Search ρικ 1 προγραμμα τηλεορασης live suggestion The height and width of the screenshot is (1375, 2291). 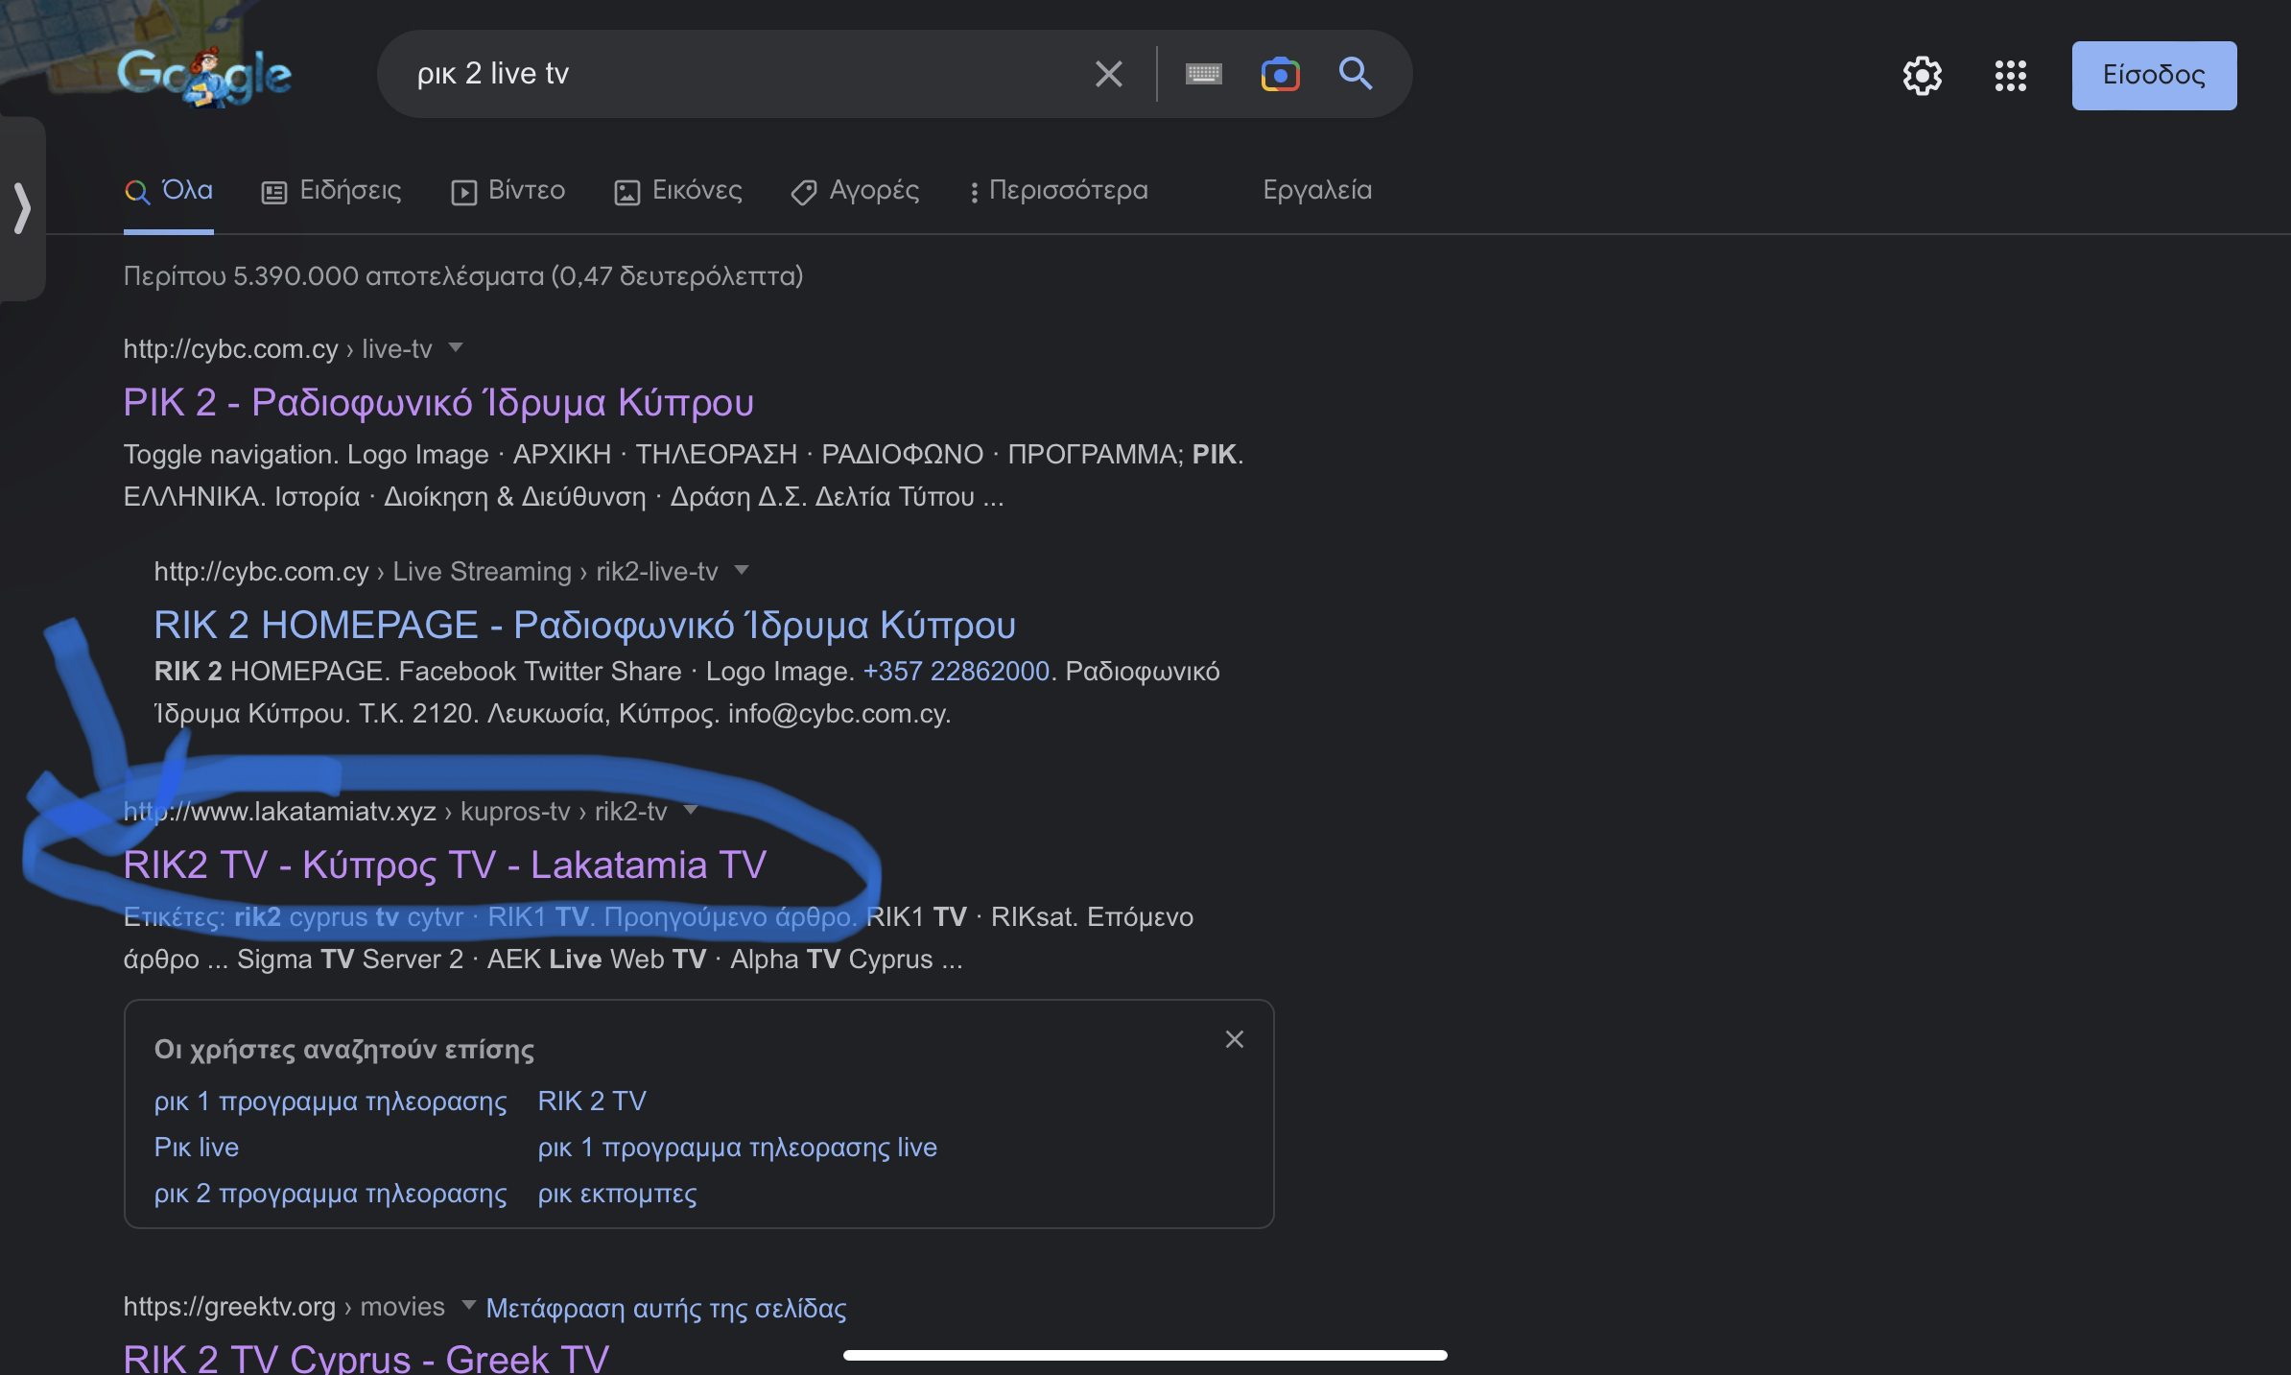[738, 1147]
